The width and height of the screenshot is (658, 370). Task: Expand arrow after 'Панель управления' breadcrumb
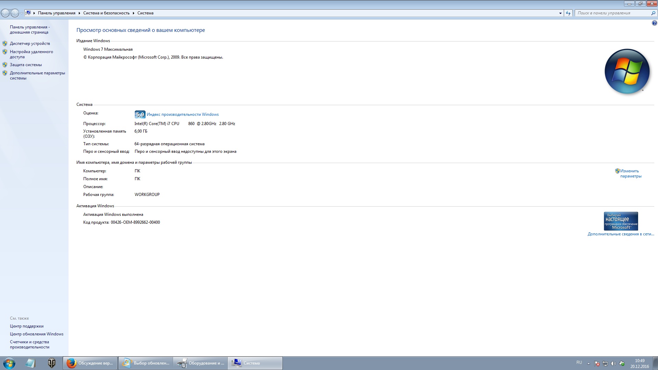pyautogui.click(x=79, y=13)
